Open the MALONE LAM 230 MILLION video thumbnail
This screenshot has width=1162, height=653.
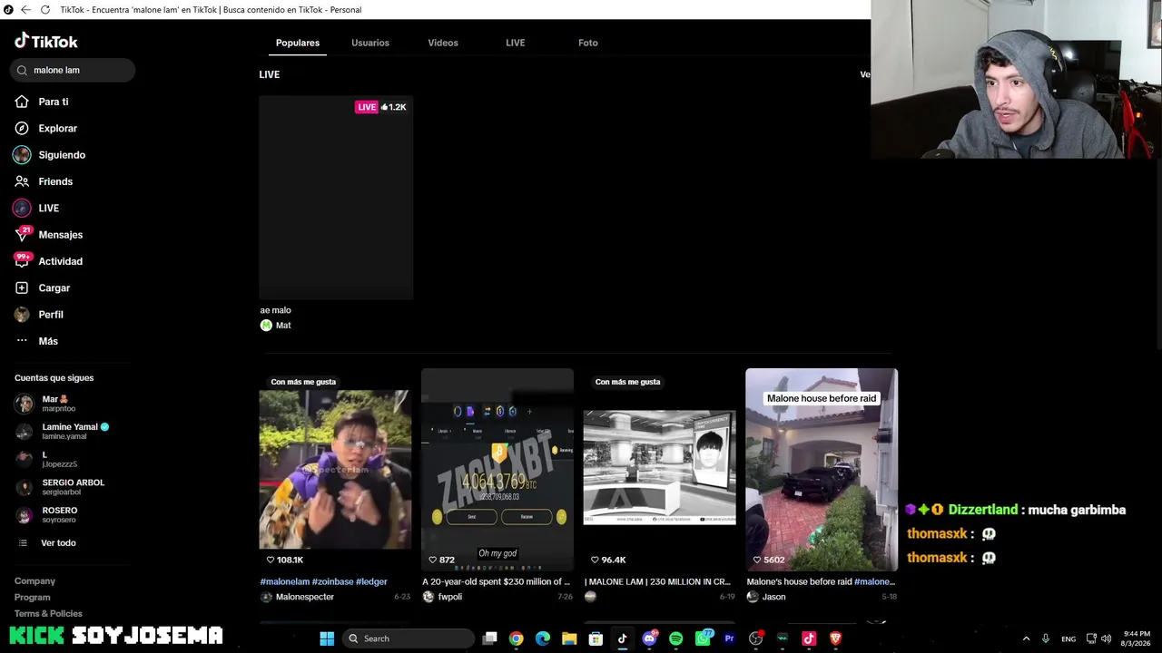(659, 470)
